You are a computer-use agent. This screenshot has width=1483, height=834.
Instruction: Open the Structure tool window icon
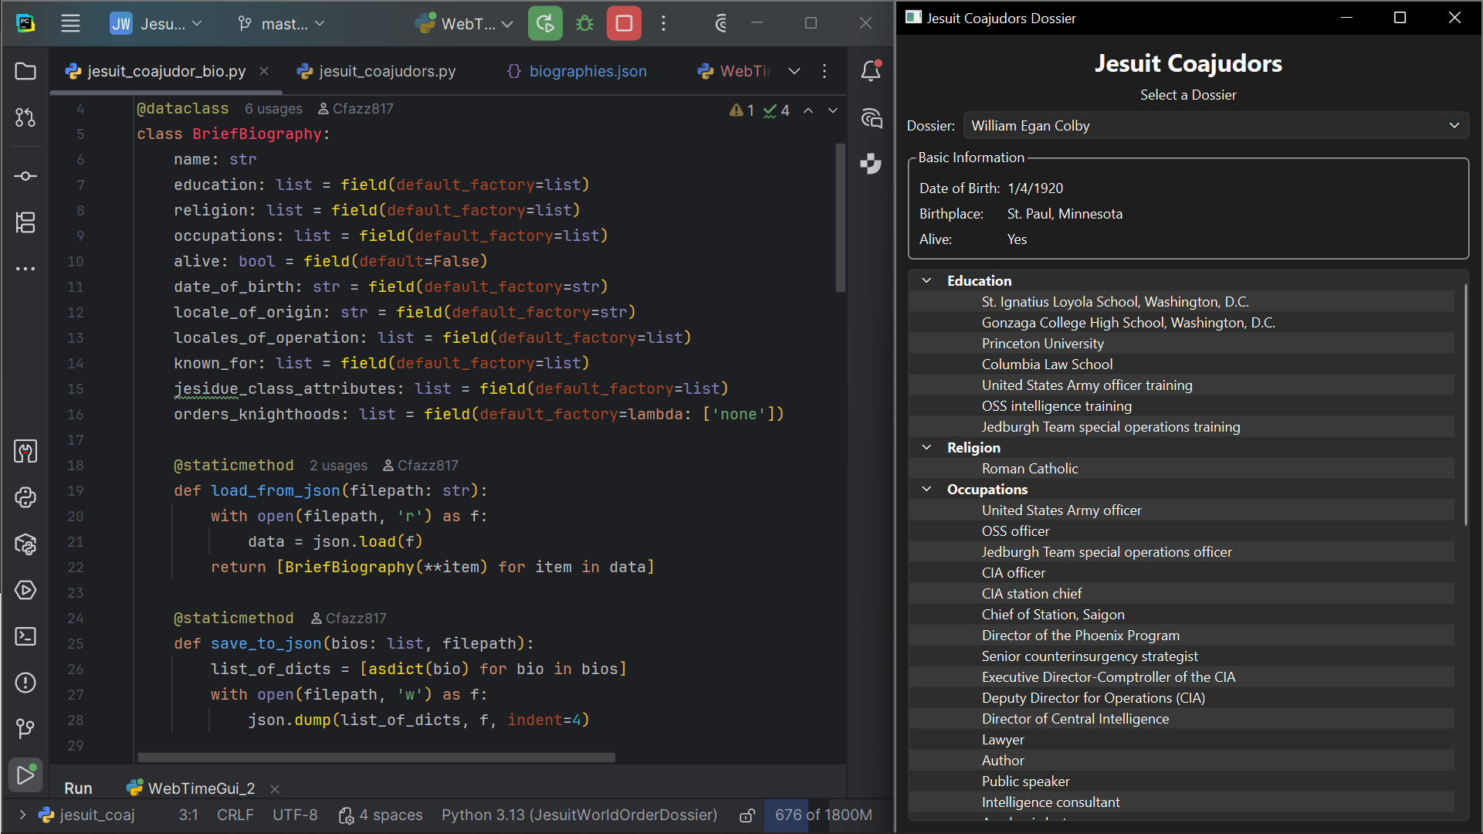(25, 222)
